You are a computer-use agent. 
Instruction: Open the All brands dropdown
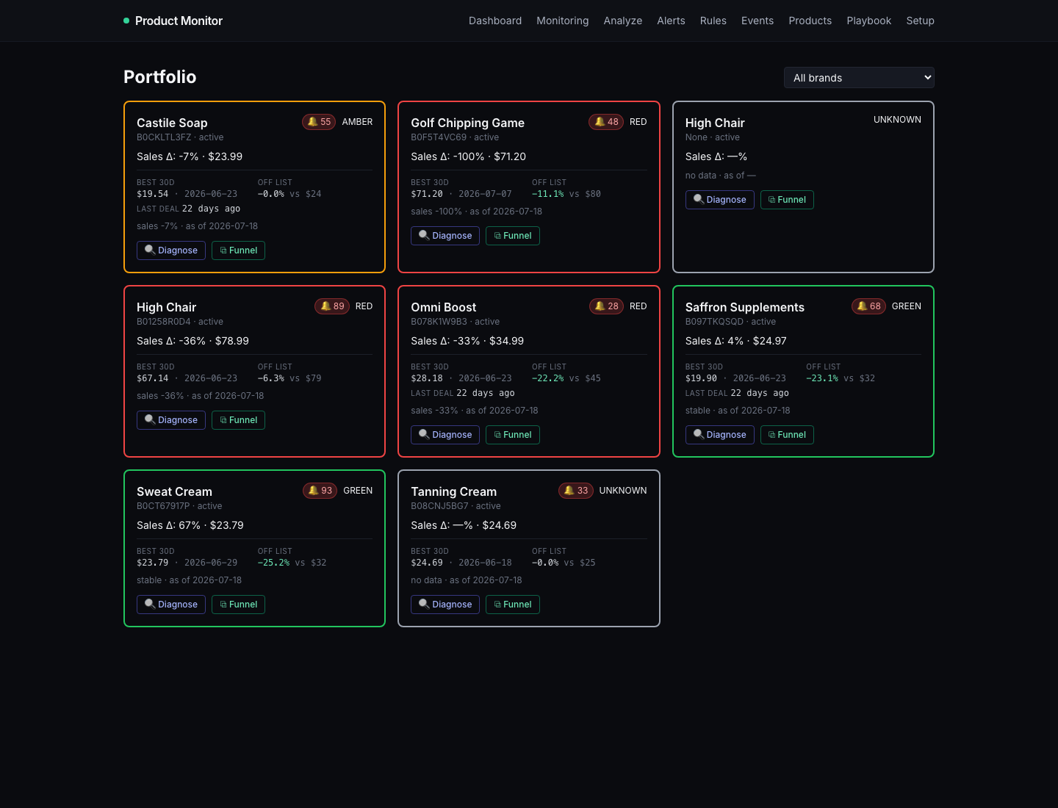click(859, 78)
